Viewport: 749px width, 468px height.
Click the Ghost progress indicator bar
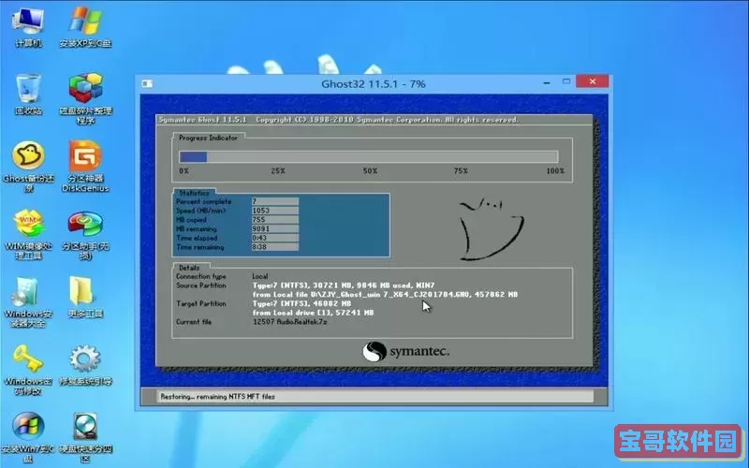tap(368, 156)
